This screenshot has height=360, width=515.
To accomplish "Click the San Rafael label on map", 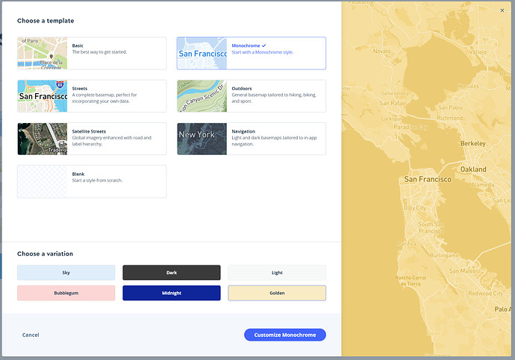I will coord(393,103).
